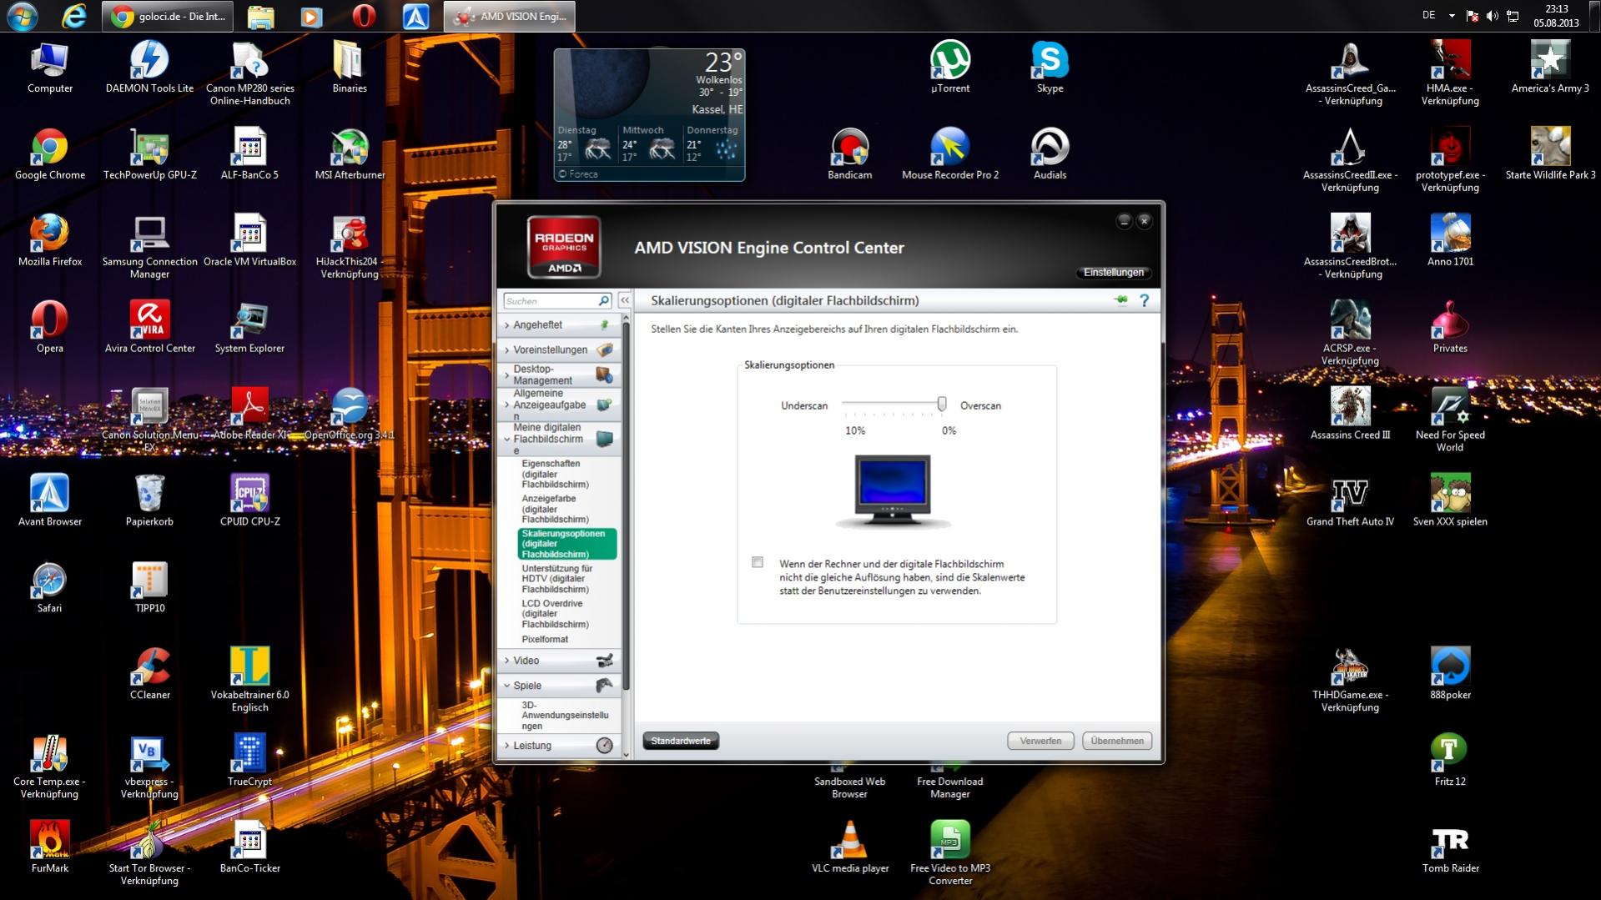Click the Standardwerte button
Image resolution: width=1601 pixels, height=900 pixels.
tap(681, 741)
